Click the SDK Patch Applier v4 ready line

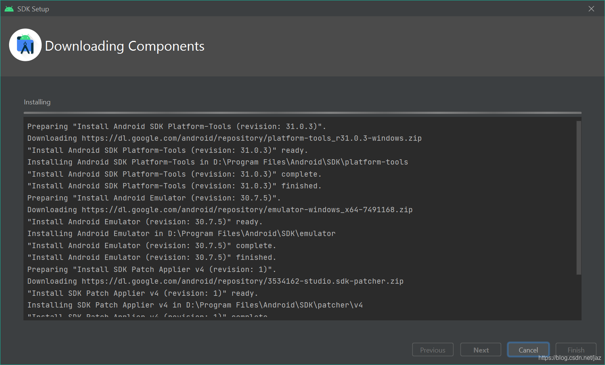click(143, 293)
